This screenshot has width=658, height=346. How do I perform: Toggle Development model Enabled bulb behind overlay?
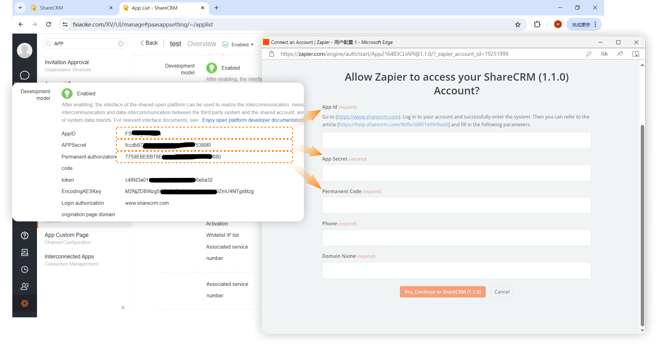pyautogui.click(x=211, y=68)
